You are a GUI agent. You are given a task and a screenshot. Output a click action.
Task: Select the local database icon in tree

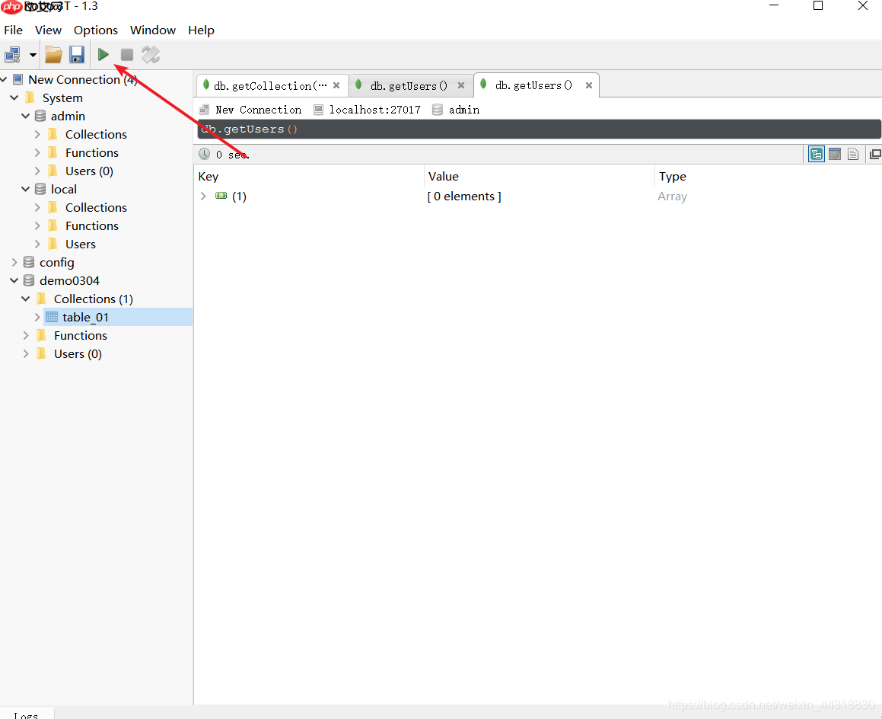40,189
